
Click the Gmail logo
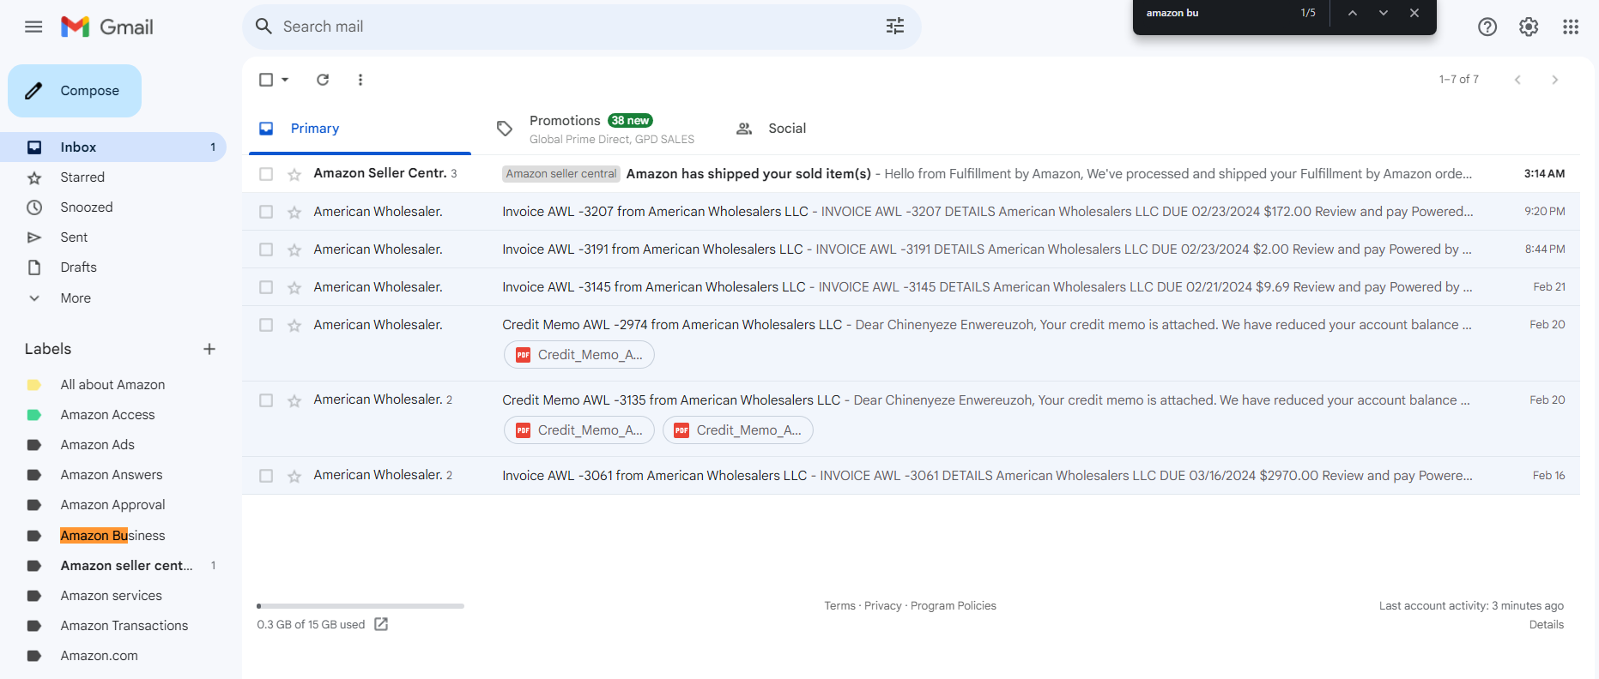107,27
